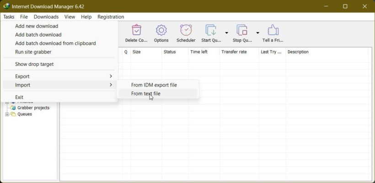Click the Tell a Friend thumbs-up icon
The image size is (375, 183).
click(x=273, y=31)
